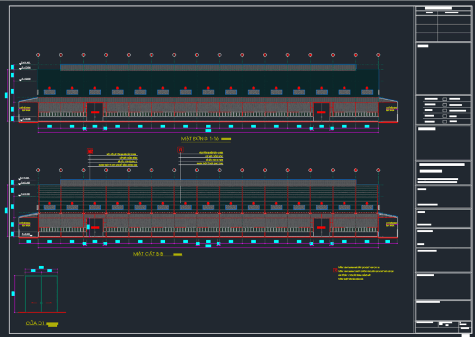
Task: Select left double door in Mặt Đứng 1-16 elevation
Action: pyautogui.click(x=94, y=110)
